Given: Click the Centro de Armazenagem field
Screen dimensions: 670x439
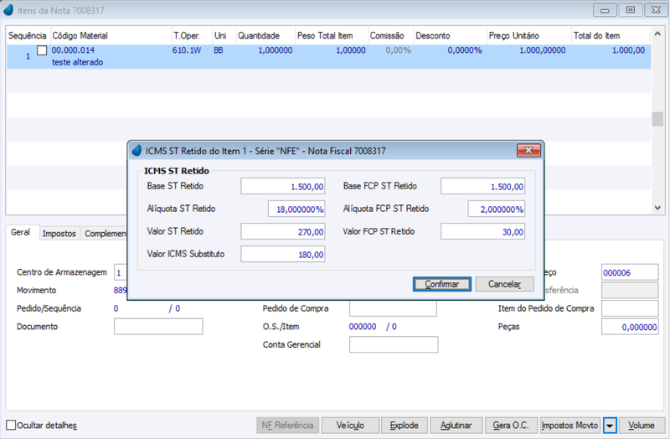Looking at the screenshot, I should [121, 272].
